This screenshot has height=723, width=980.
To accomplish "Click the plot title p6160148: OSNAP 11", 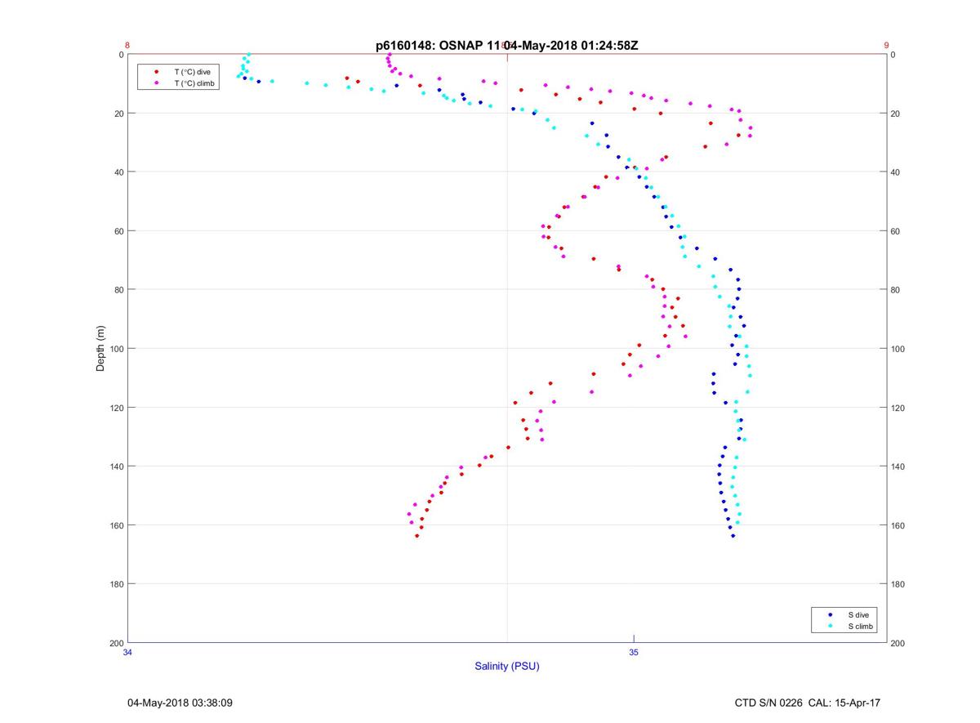I will pos(438,46).
